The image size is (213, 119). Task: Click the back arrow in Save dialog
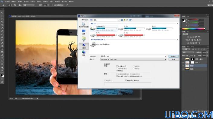(122, 20)
